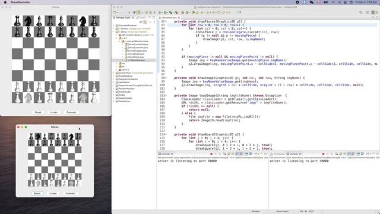Click the Search magnifier at Eclipse toolbar's right end

[361, 12]
